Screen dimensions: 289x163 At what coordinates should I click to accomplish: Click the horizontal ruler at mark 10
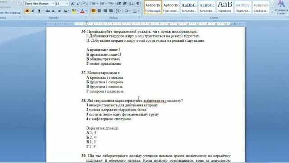pyautogui.click(x=168, y=24)
